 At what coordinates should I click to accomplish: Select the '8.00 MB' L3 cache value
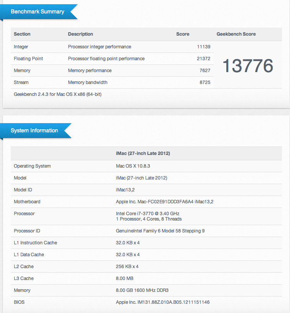tap(124, 278)
